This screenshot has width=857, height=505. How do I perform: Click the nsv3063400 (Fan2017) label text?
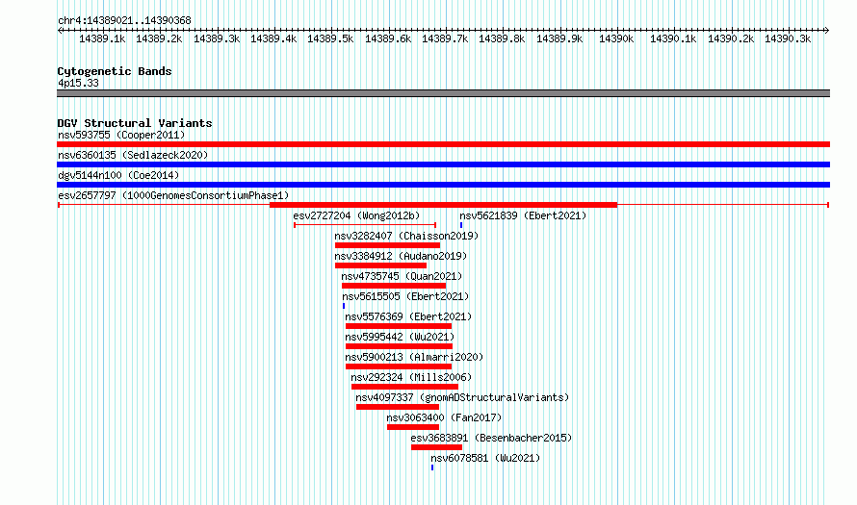444,417
